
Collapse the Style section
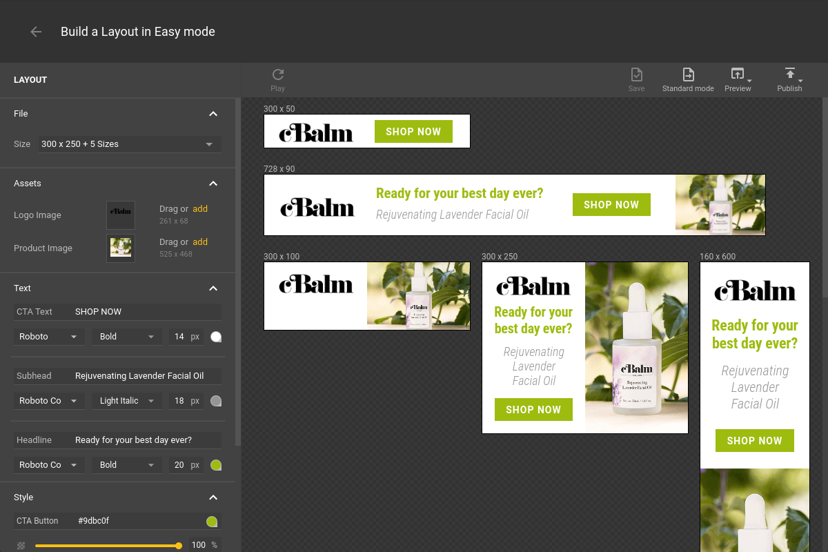(x=213, y=497)
